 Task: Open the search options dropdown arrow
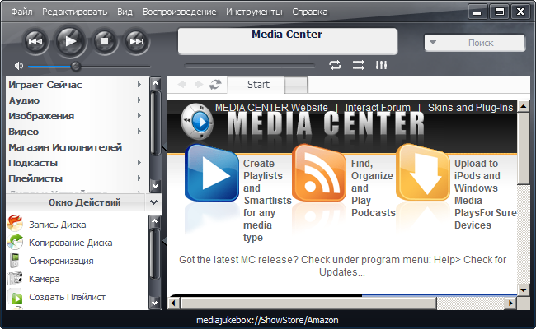pyautogui.click(x=433, y=43)
